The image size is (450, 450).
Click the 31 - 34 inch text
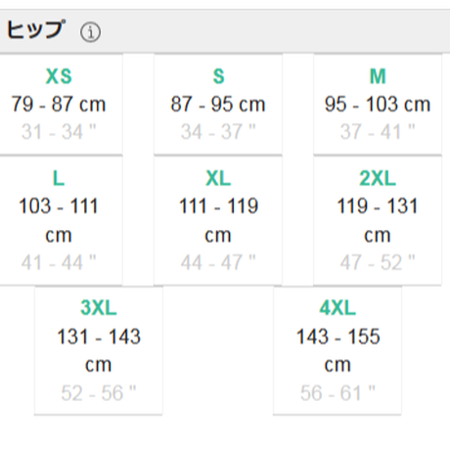click(59, 132)
